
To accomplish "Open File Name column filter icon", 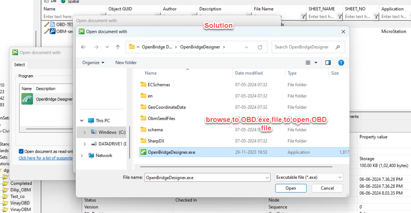I will 303,17.
